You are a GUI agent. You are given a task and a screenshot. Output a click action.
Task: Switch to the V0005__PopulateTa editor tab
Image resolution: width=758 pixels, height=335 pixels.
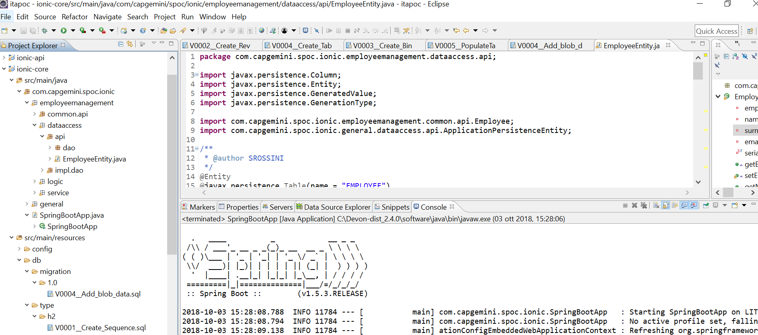pyautogui.click(x=465, y=46)
